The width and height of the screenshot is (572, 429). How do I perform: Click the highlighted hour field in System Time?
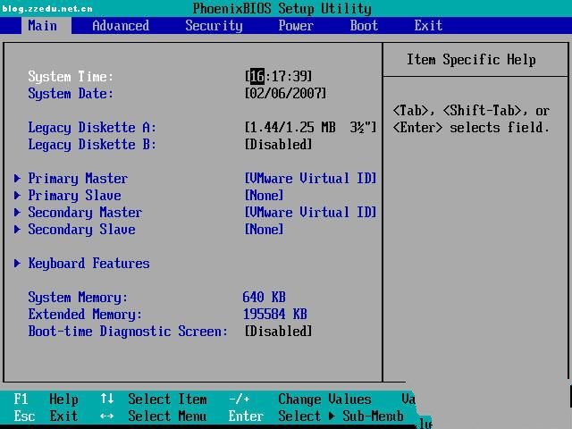257,76
